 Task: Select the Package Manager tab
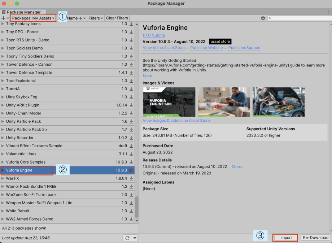click(22, 12)
